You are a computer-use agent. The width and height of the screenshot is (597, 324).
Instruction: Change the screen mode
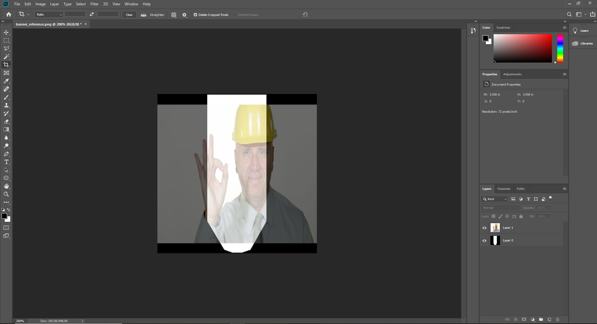[x=6, y=236]
